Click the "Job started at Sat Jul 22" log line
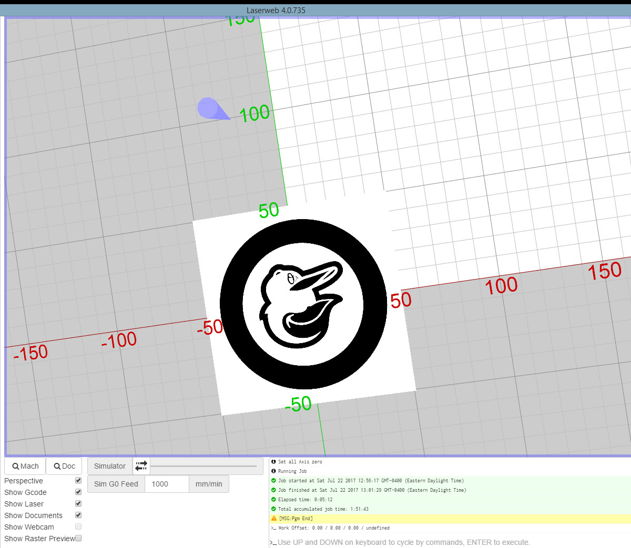Viewport: 631px width, 548px height. (371, 481)
